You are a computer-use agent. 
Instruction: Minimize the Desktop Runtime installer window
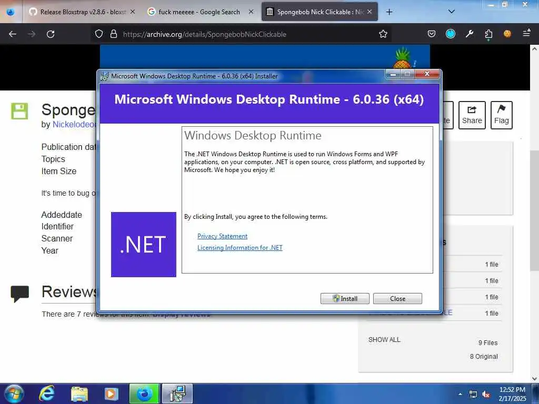click(393, 74)
